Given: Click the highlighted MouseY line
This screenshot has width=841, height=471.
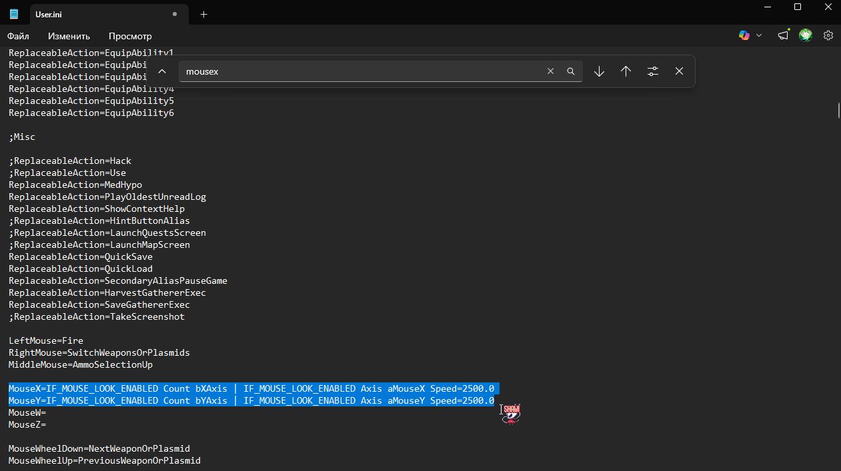Looking at the screenshot, I should 251,400.
